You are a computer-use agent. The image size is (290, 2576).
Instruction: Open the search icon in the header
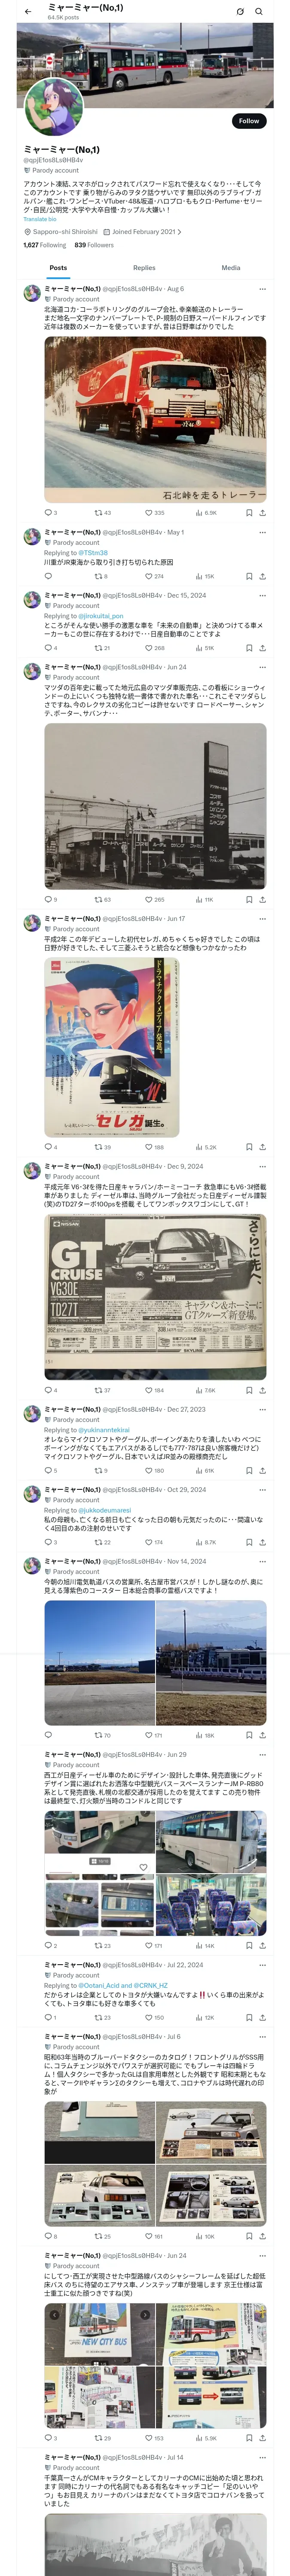(259, 12)
